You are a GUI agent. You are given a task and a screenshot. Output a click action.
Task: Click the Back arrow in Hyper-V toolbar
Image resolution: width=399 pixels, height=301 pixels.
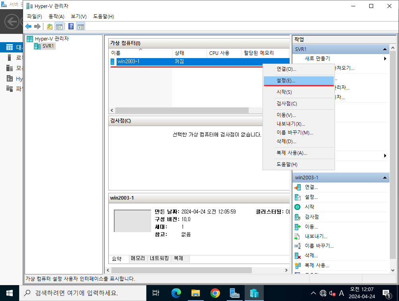28,27
